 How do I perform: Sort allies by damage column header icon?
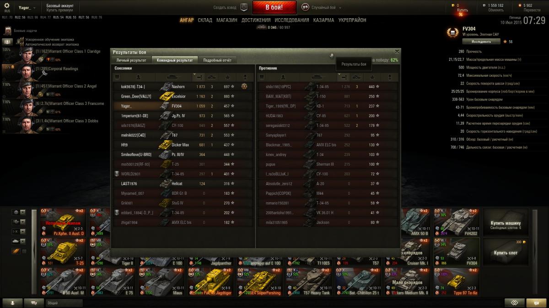199,77
